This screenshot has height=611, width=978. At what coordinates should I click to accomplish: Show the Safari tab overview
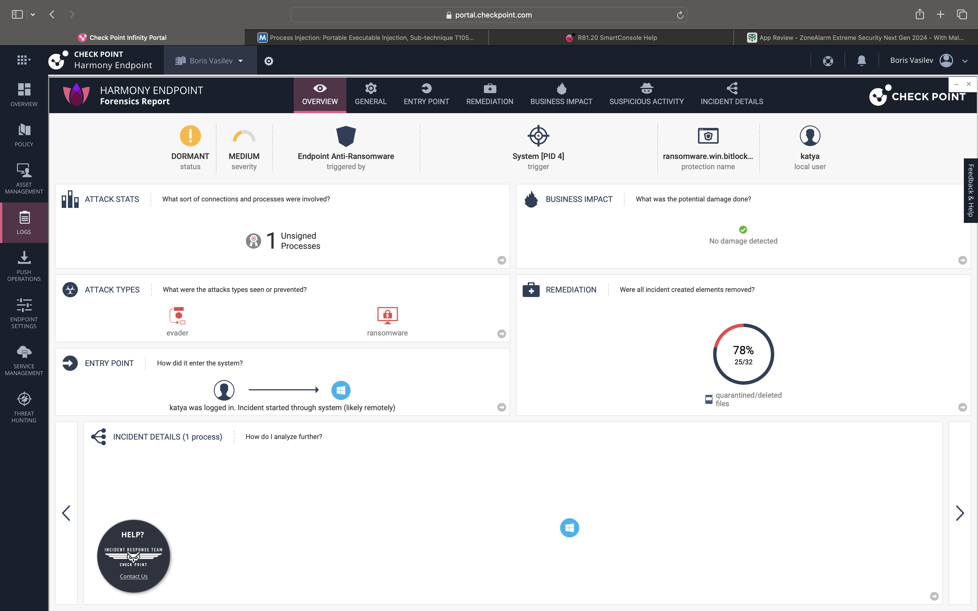962,14
